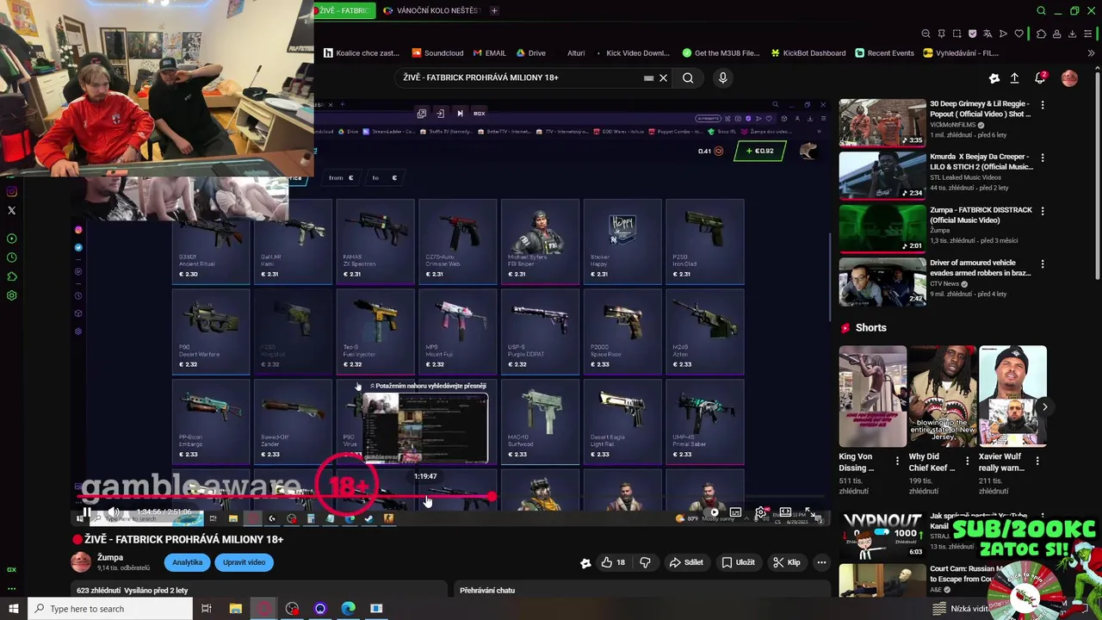Viewport: 1102px width, 620px height.
Task: Click the zoom-out icon in the address bar
Action: [x=926, y=34]
